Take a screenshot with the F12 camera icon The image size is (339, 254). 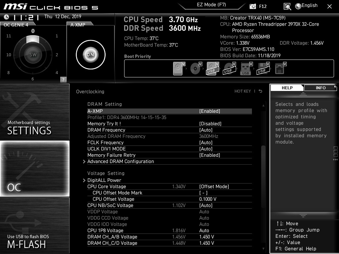point(253,6)
